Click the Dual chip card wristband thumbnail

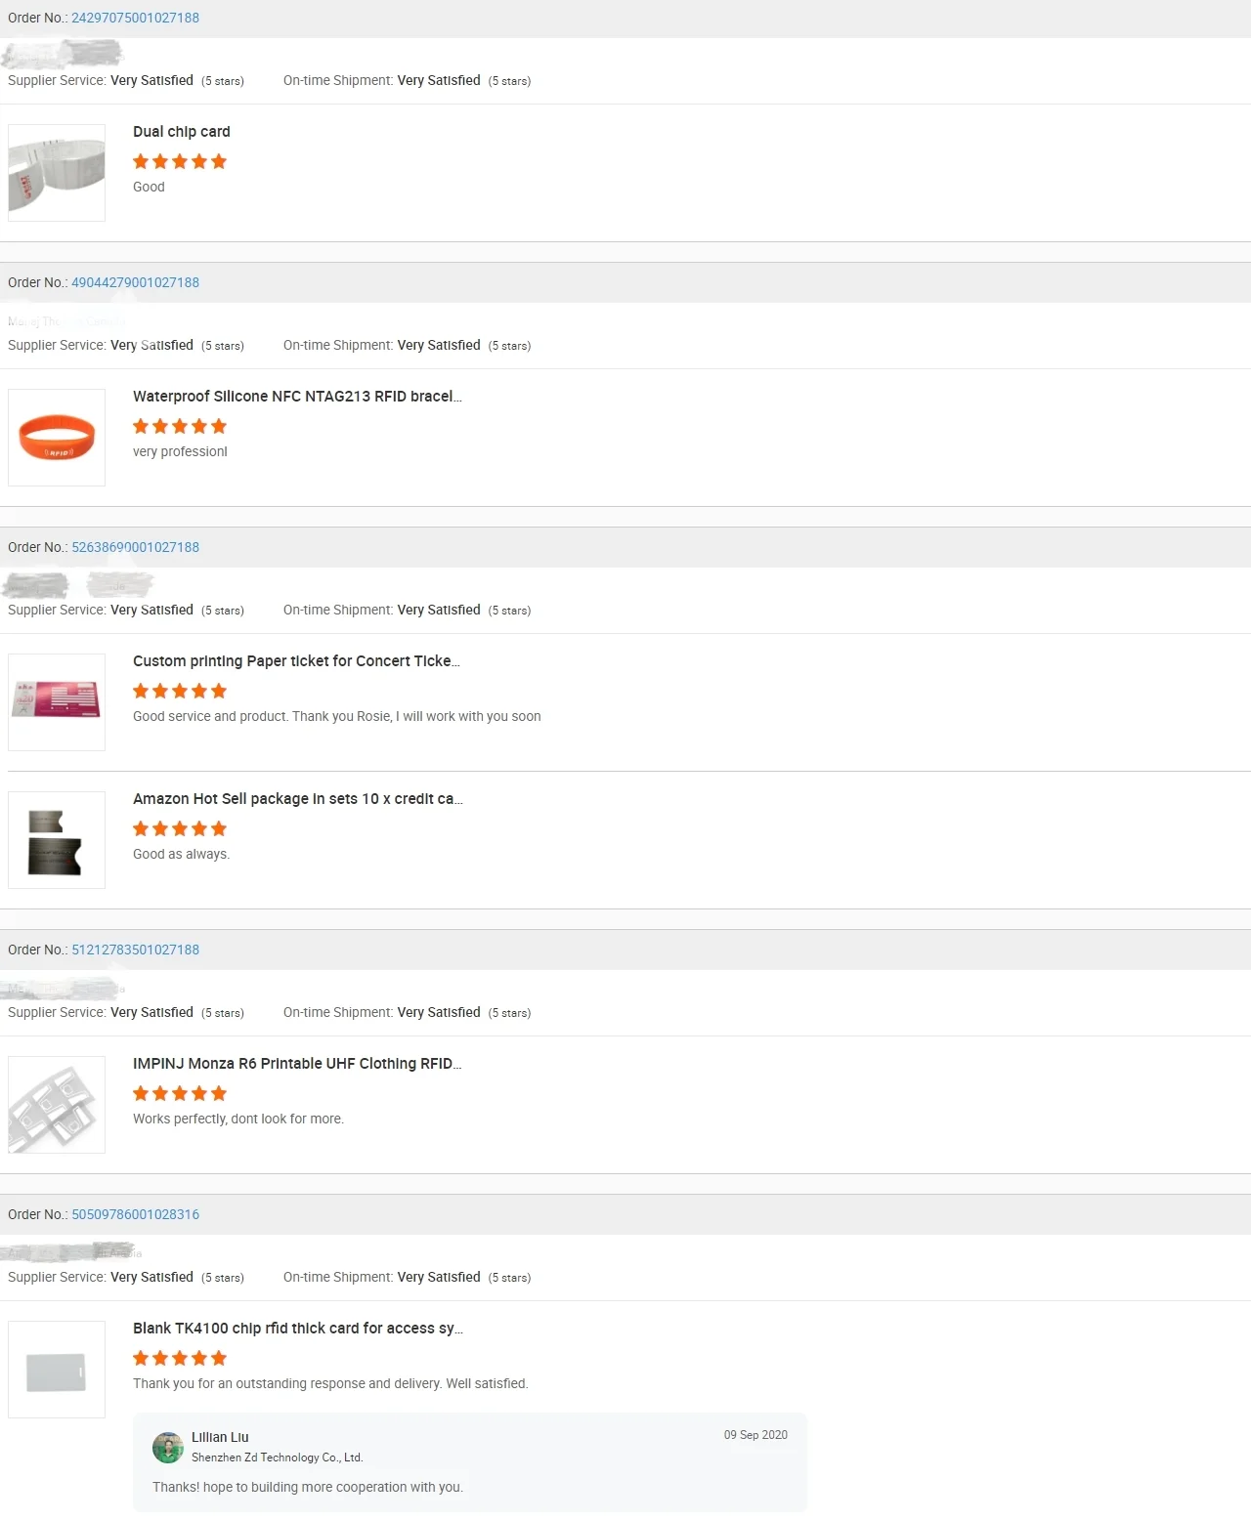click(x=57, y=173)
